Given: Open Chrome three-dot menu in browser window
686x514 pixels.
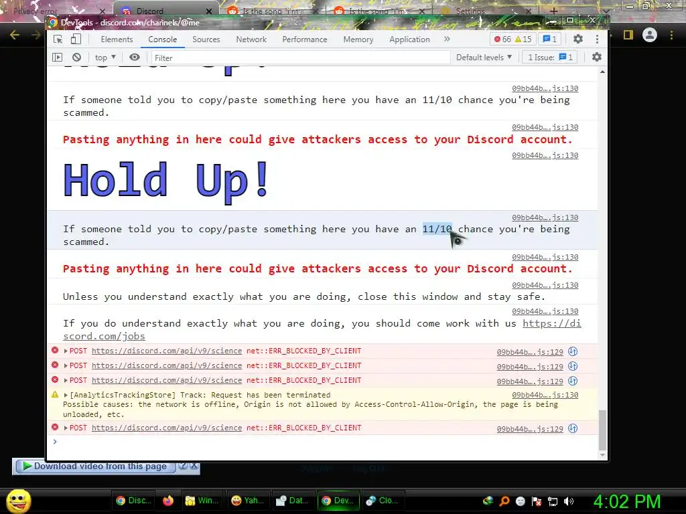Looking at the screenshot, I should pos(671,35).
